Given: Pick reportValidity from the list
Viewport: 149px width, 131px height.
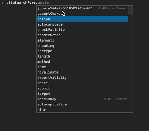Looking at the screenshot, I should (x=82, y=78).
